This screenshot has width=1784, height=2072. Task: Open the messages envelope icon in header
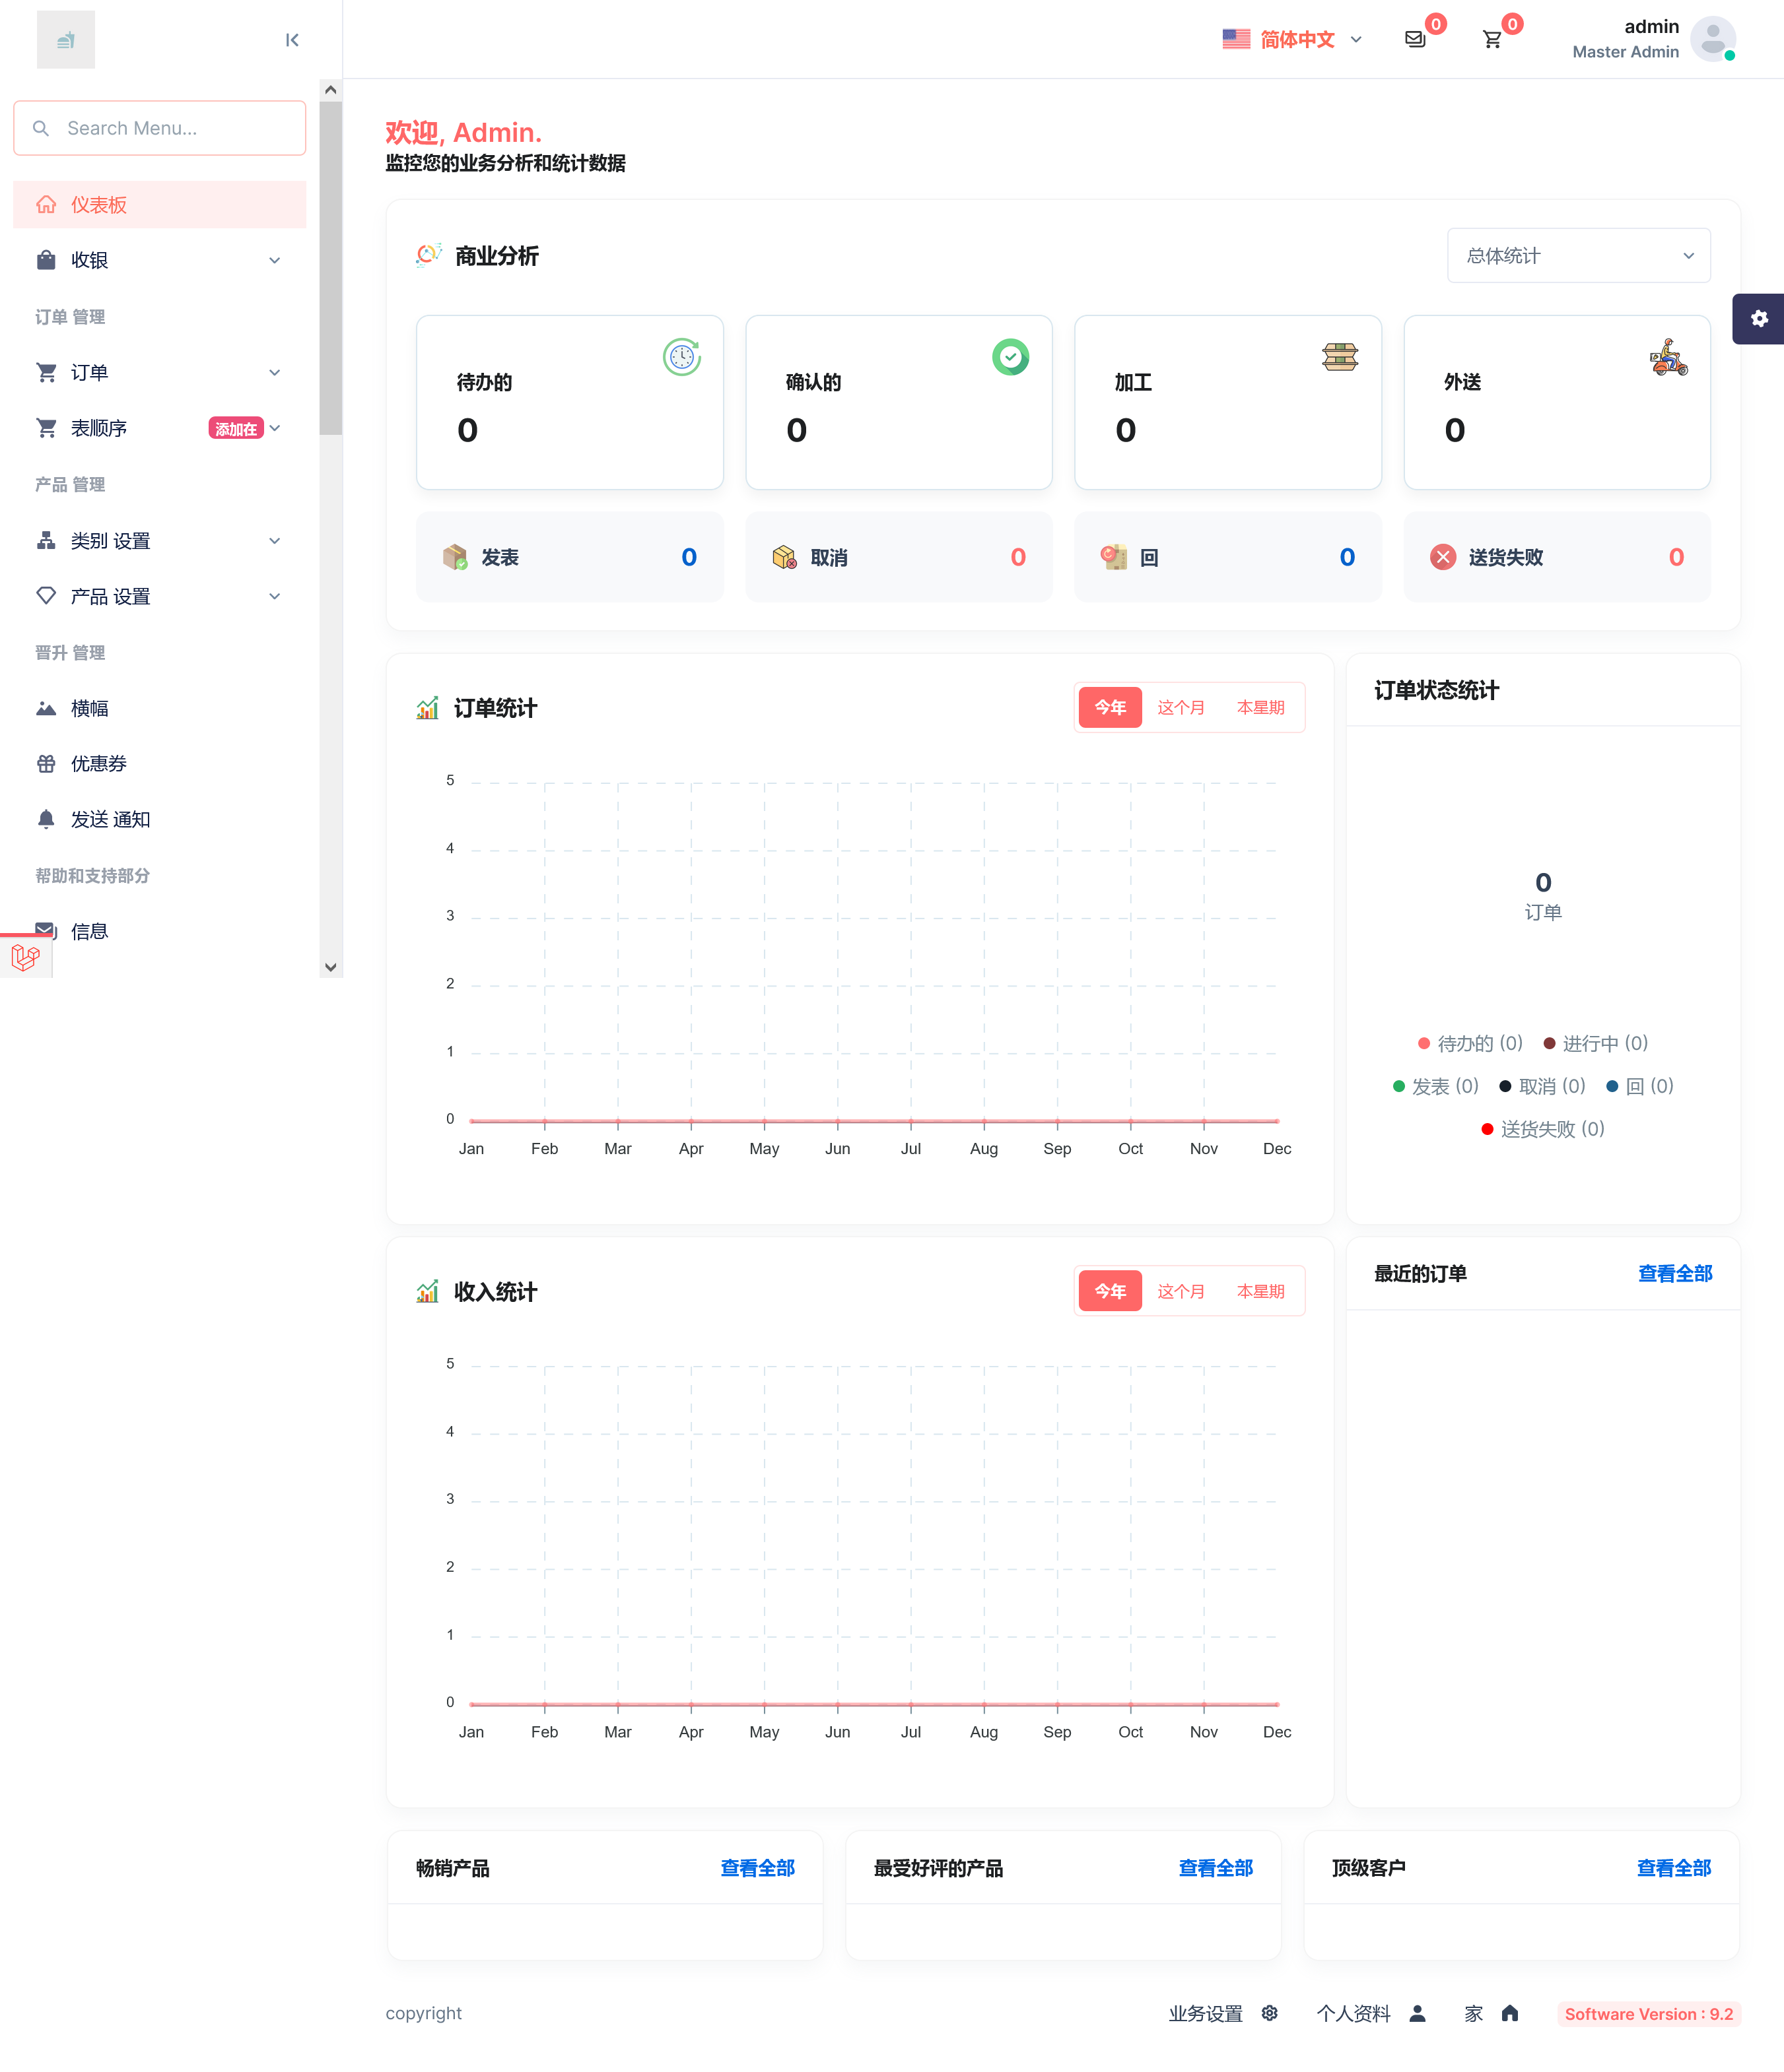[x=1415, y=39]
